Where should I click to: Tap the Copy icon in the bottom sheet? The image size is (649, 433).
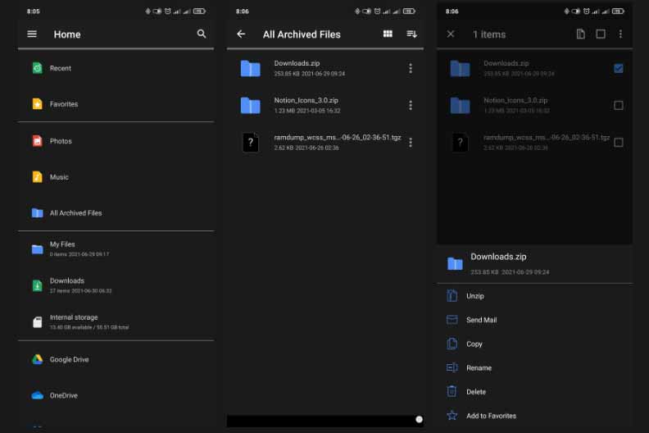click(452, 344)
